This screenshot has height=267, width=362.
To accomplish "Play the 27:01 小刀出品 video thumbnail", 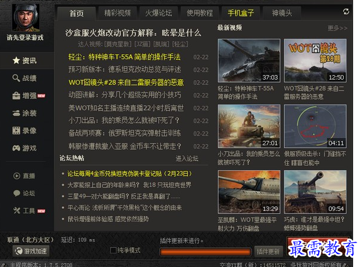I will tap(249, 126).
